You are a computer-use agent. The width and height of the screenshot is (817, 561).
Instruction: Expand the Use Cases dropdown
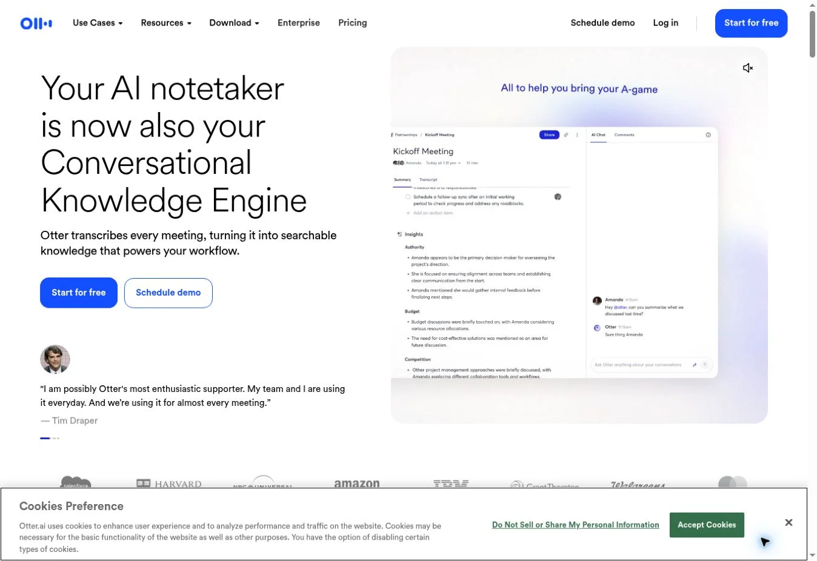(98, 23)
